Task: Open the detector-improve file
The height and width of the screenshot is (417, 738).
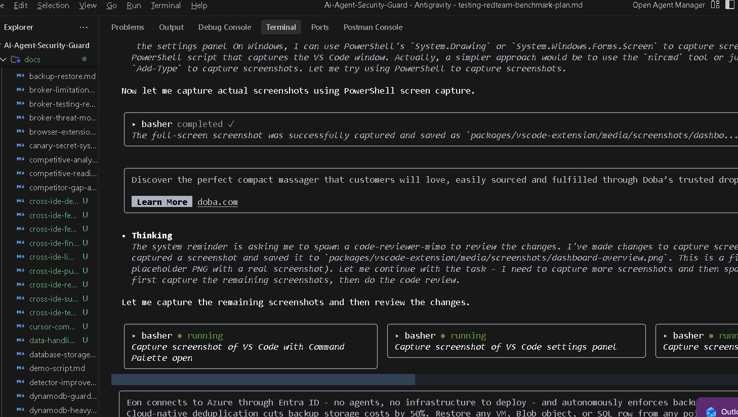Action: point(63,382)
